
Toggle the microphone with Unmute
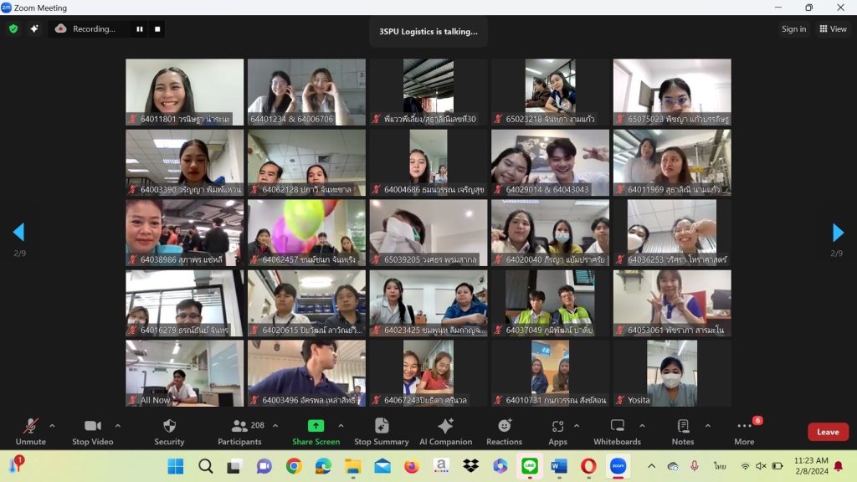pyautogui.click(x=31, y=432)
